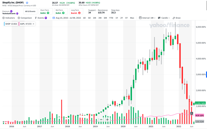207x129 pixels.
Task: Select the 1M range
Action: coord(94,18)
